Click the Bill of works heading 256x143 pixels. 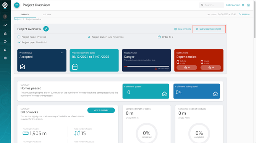click(x=29, y=112)
